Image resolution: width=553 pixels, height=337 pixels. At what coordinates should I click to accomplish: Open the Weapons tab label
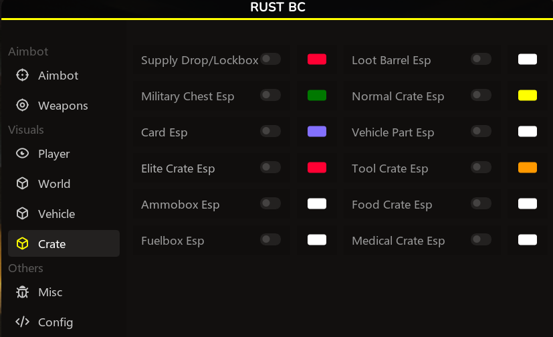click(x=63, y=106)
